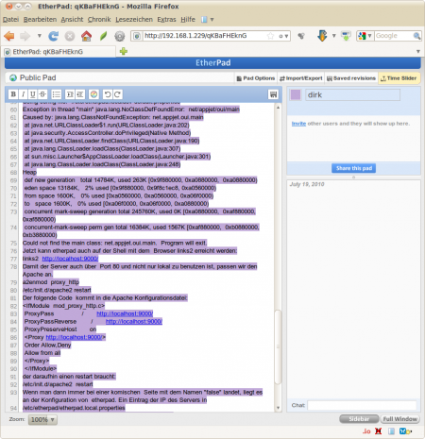Go back with Firefox back arrow
Viewport: 425px width, 439px height.
point(9,36)
